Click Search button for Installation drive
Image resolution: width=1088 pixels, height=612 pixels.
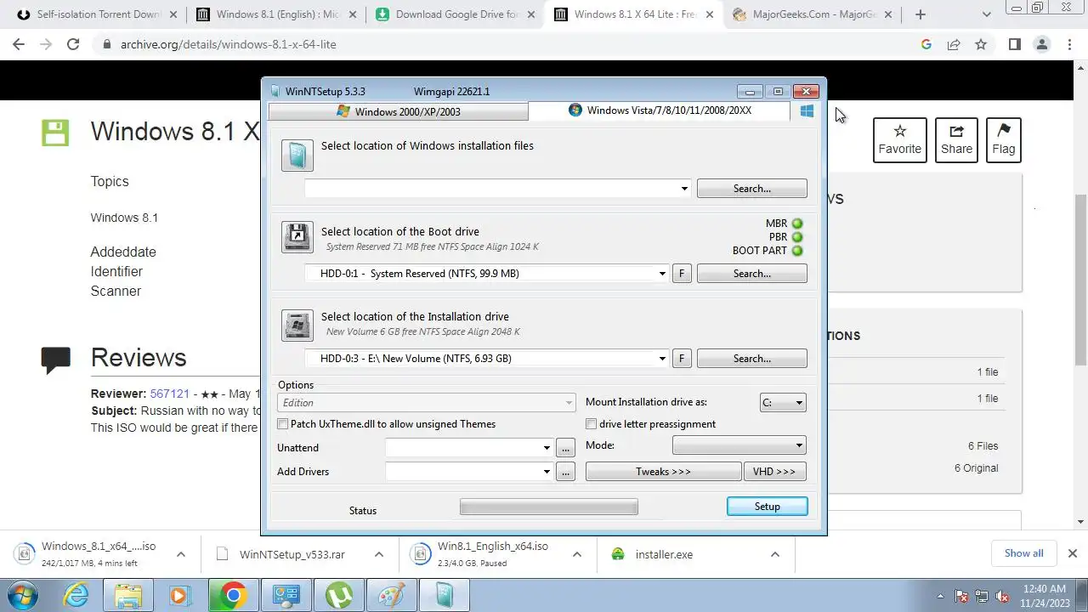tap(752, 359)
